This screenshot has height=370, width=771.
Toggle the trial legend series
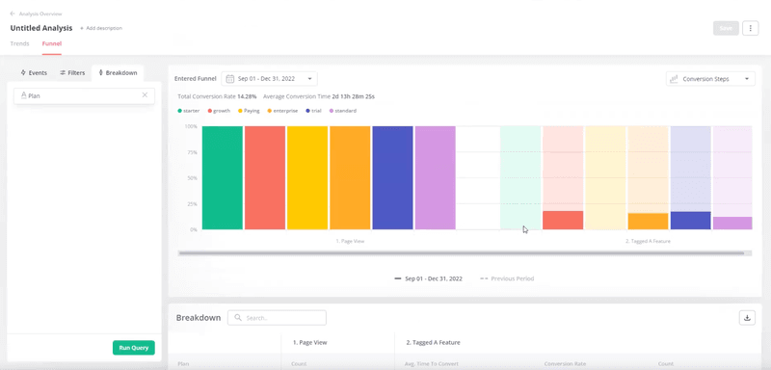click(313, 111)
